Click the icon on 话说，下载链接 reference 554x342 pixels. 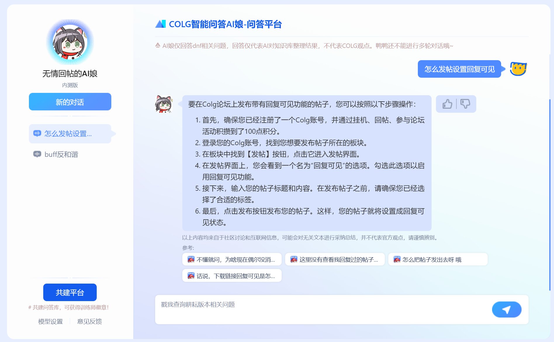pos(191,276)
